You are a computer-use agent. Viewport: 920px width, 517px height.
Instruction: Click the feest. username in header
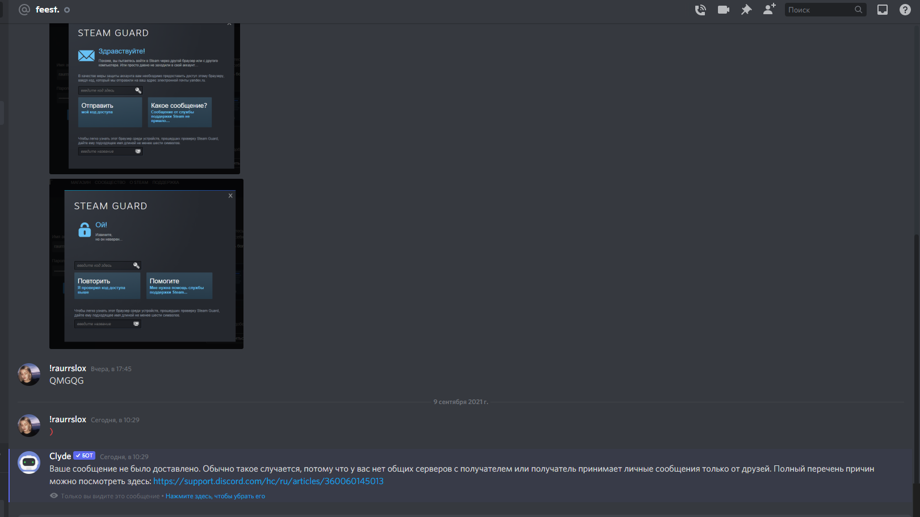point(48,10)
